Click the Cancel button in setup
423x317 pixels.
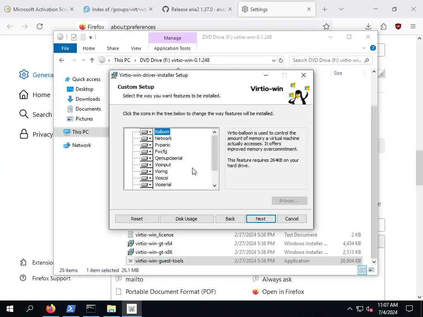tap(292, 219)
